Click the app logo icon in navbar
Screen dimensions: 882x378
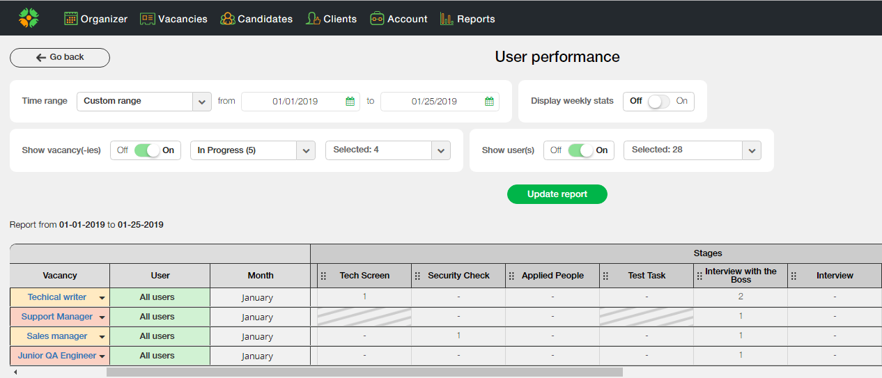(29, 18)
